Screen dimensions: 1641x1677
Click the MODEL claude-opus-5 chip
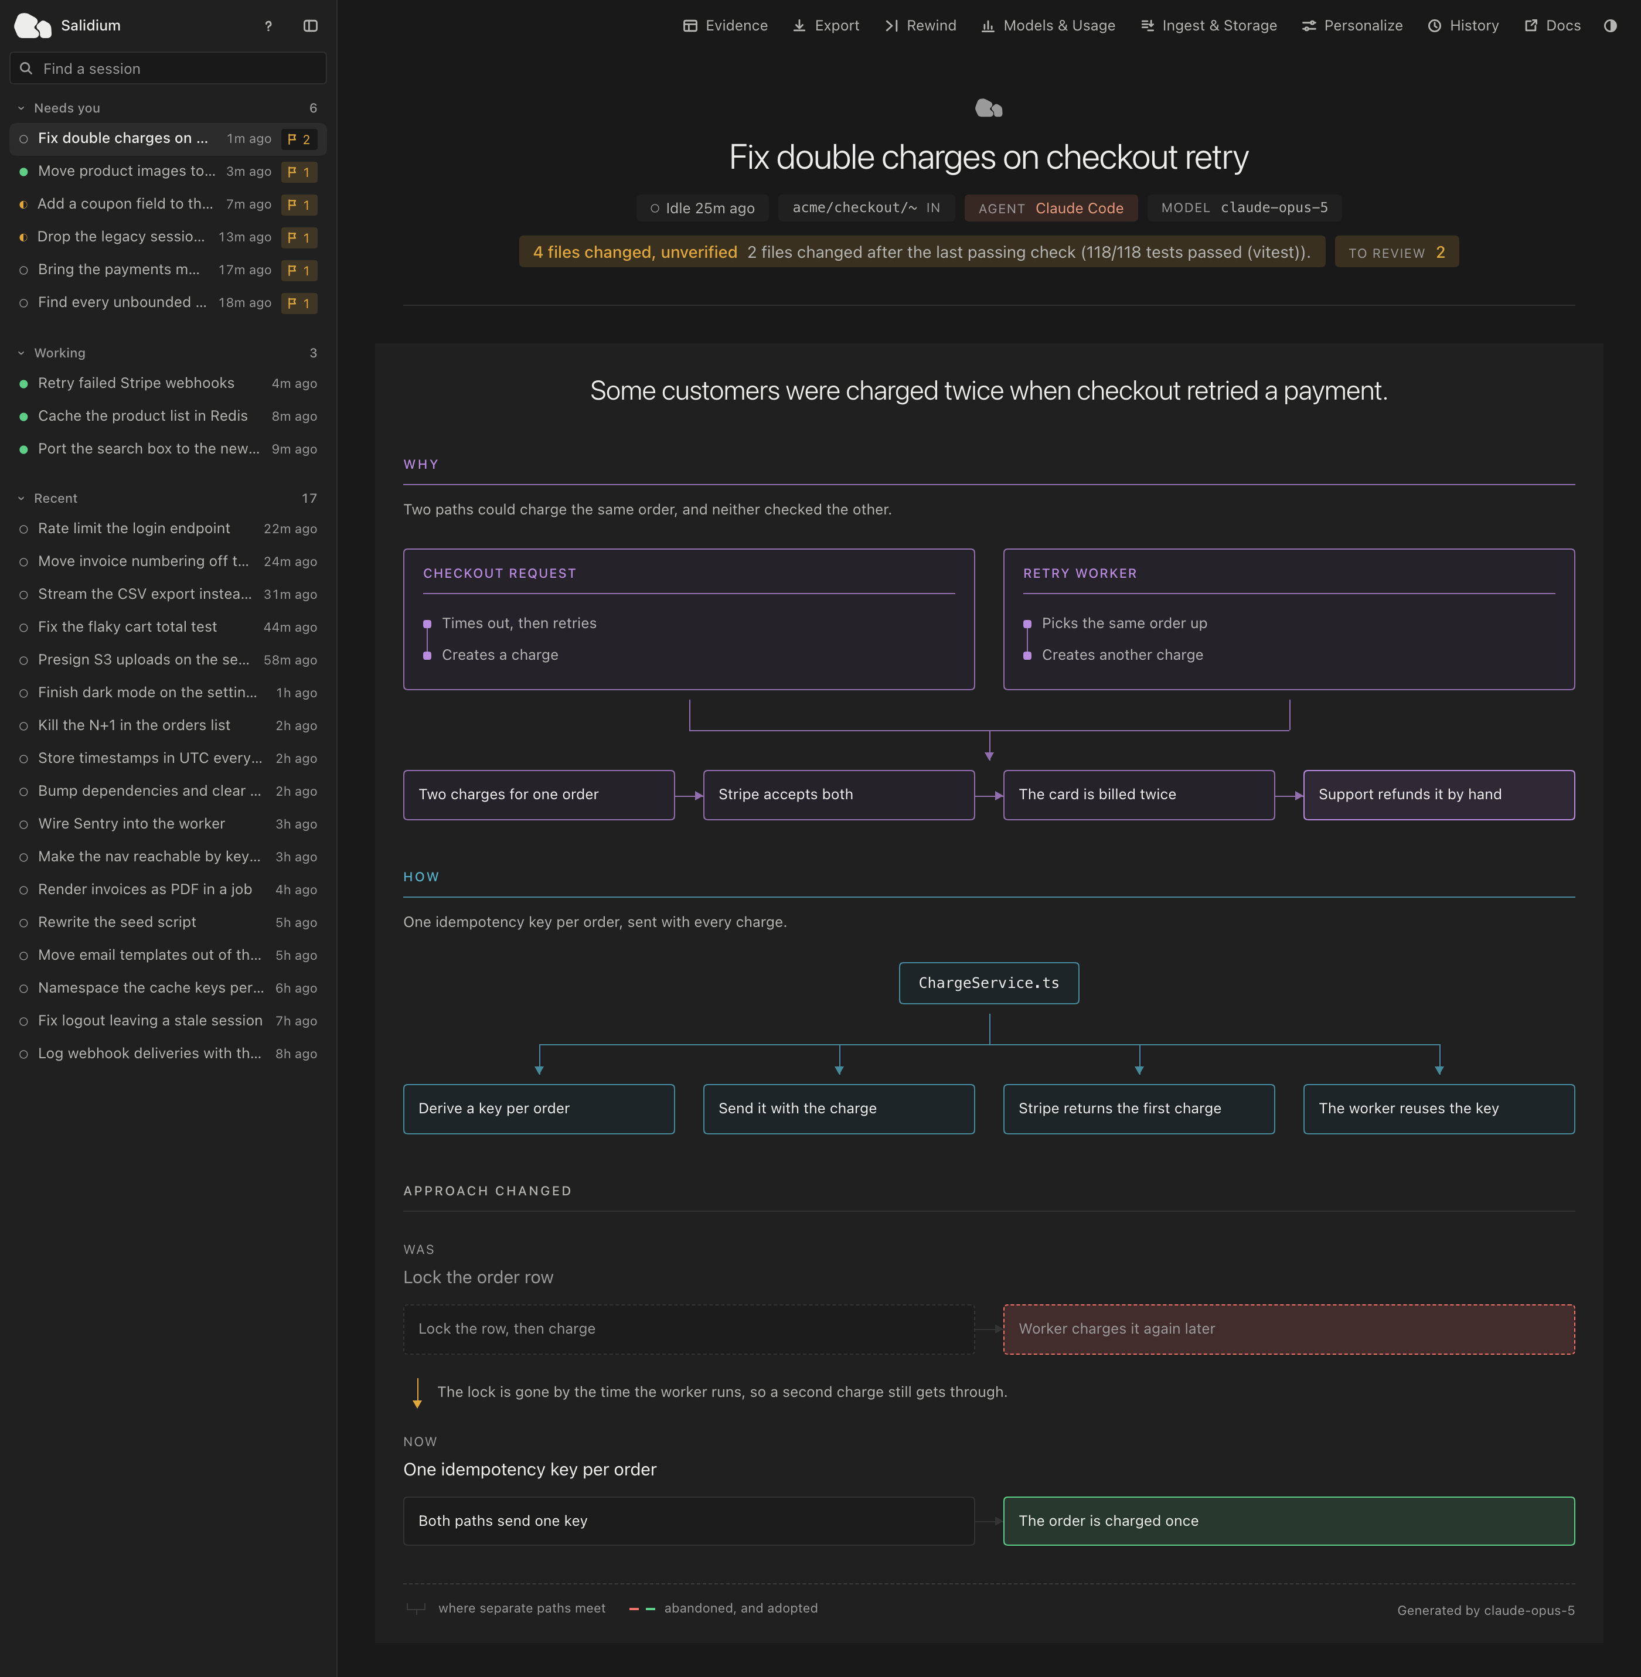coord(1244,207)
